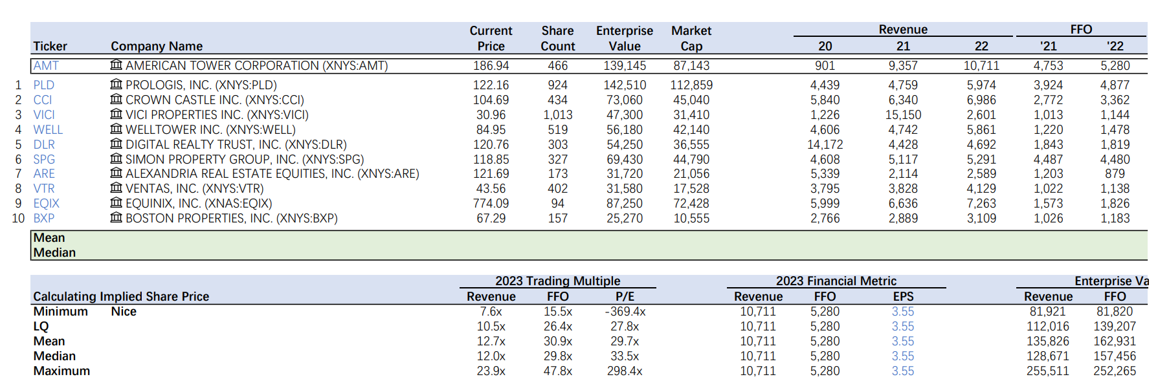Viewport: 1169px width, 390px height.
Task: Select the DLR ticker cell
Action: pos(44,145)
